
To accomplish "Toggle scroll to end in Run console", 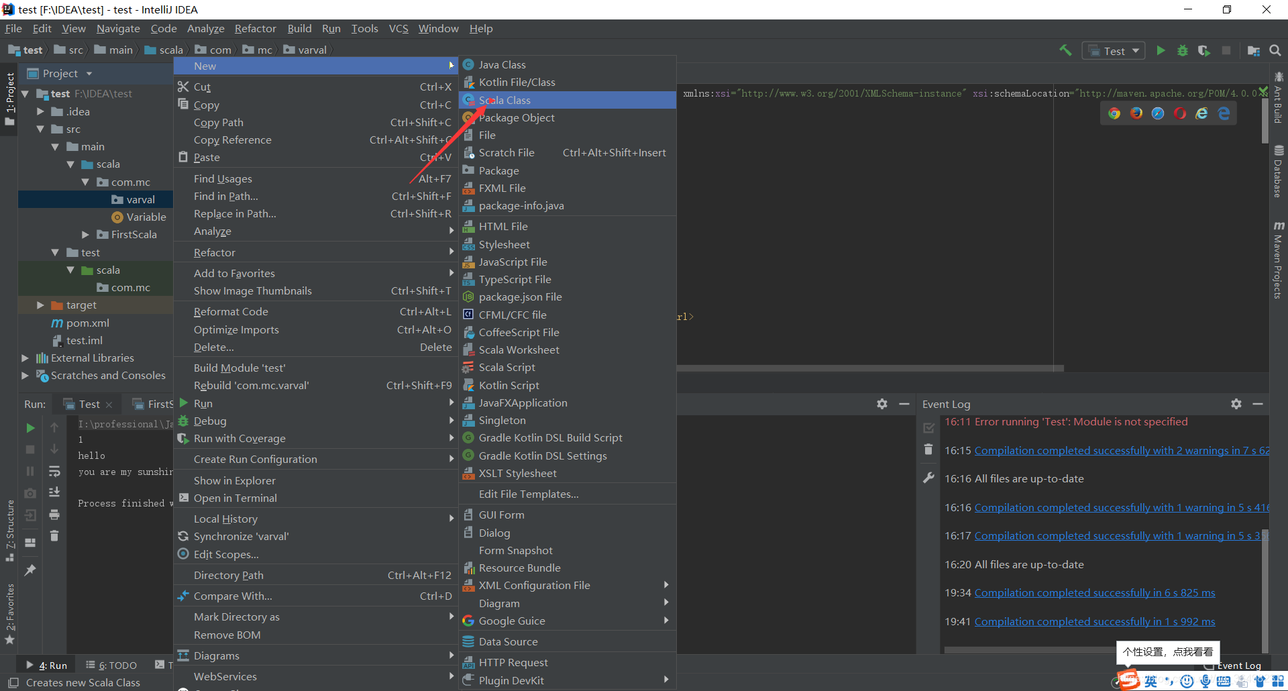I will 54,492.
